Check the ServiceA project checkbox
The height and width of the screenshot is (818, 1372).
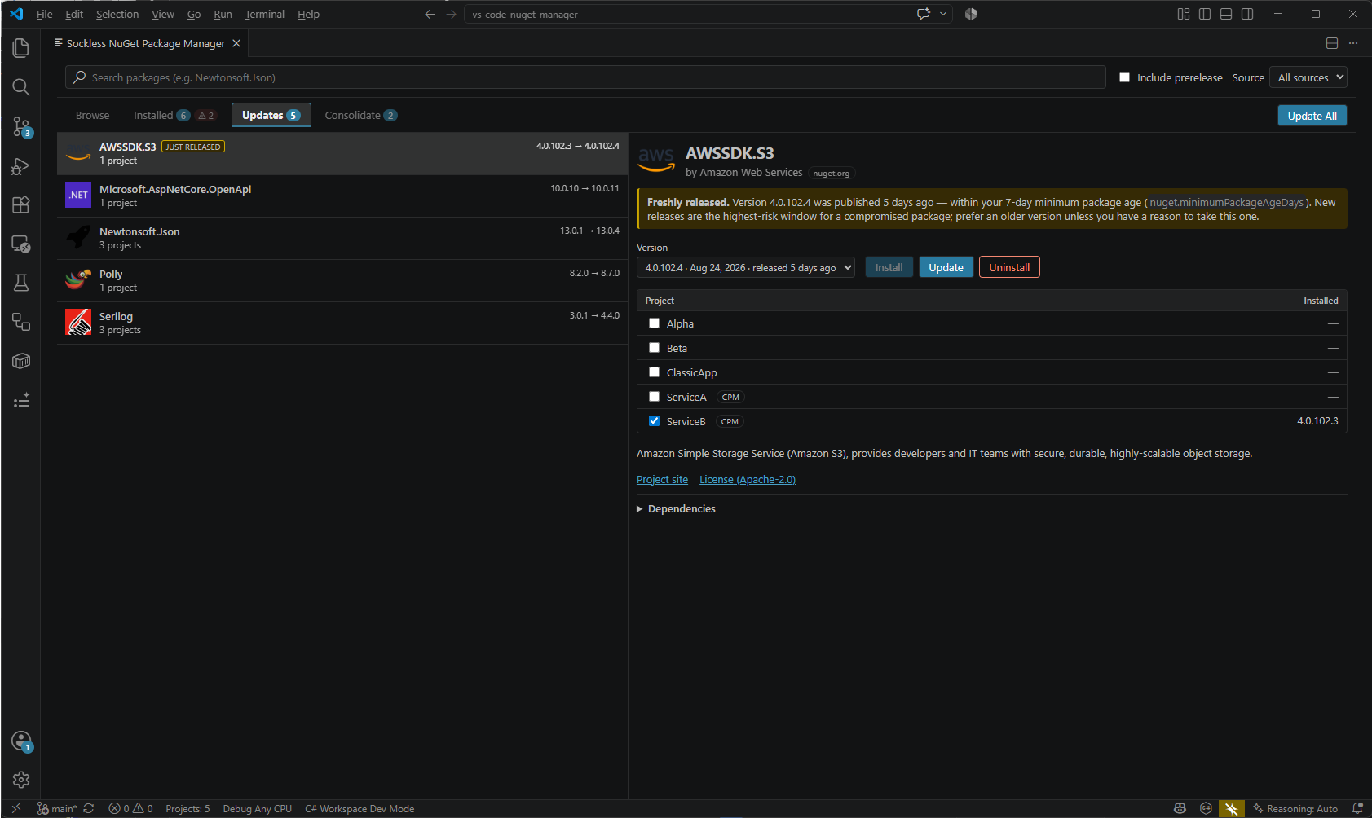pos(654,397)
